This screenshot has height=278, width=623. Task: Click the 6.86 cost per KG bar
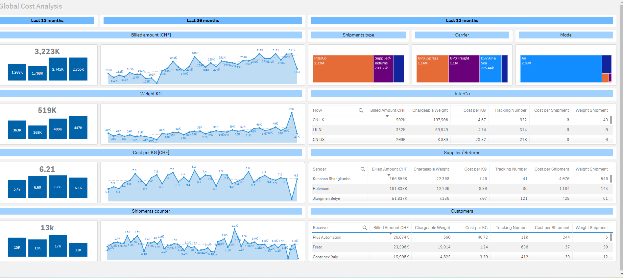click(58, 187)
